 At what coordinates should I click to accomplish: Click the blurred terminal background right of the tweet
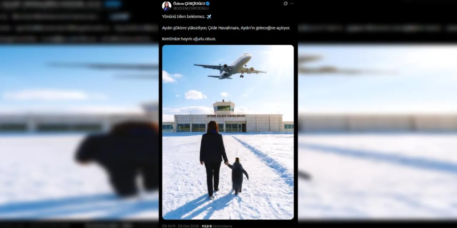tap(377, 123)
